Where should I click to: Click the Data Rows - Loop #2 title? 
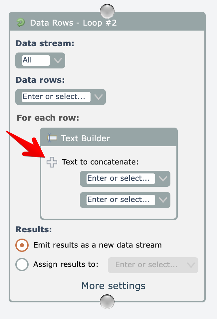(x=73, y=23)
